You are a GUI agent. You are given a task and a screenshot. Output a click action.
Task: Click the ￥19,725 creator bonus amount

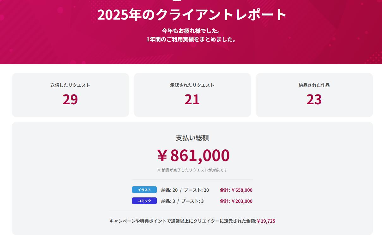[266, 221]
